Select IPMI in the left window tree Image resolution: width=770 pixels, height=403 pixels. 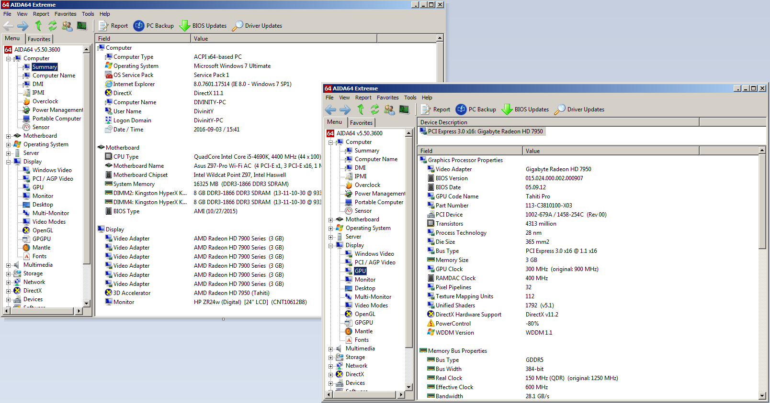point(38,93)
